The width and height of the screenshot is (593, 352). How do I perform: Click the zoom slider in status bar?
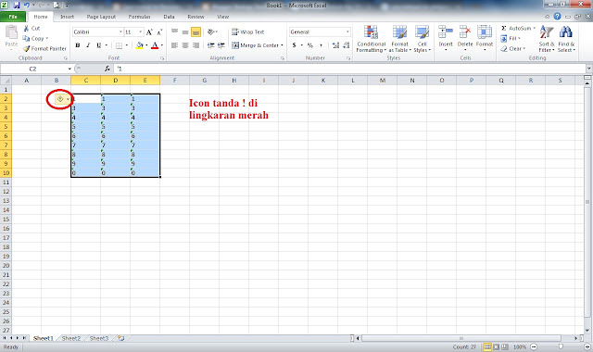561,346
